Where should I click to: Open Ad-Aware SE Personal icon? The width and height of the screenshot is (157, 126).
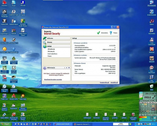click(x=14, y=116)
